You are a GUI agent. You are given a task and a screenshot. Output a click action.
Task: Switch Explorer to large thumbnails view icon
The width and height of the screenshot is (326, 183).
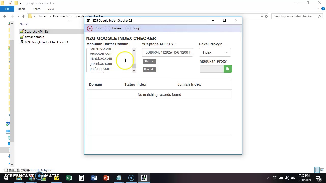click(322, 170)
